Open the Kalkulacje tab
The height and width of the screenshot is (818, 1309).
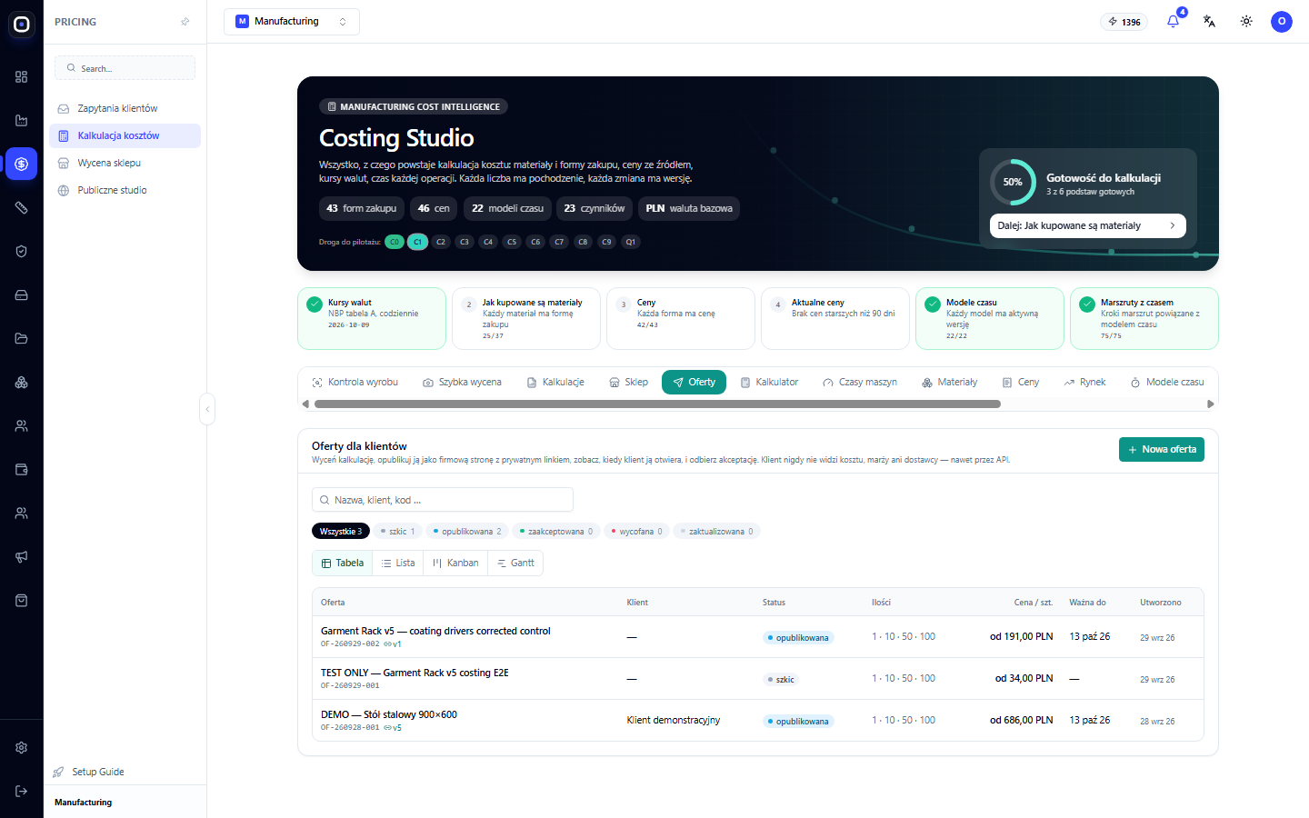(x=555, y=383)
